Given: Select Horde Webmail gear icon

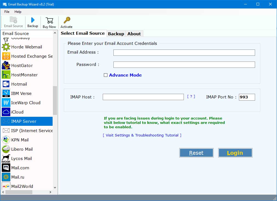Looking at the screenshot, I should point(6,47).
